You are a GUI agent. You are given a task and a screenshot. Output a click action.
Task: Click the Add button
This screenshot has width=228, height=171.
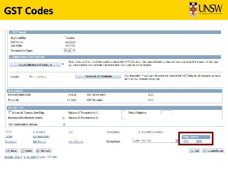194,151
